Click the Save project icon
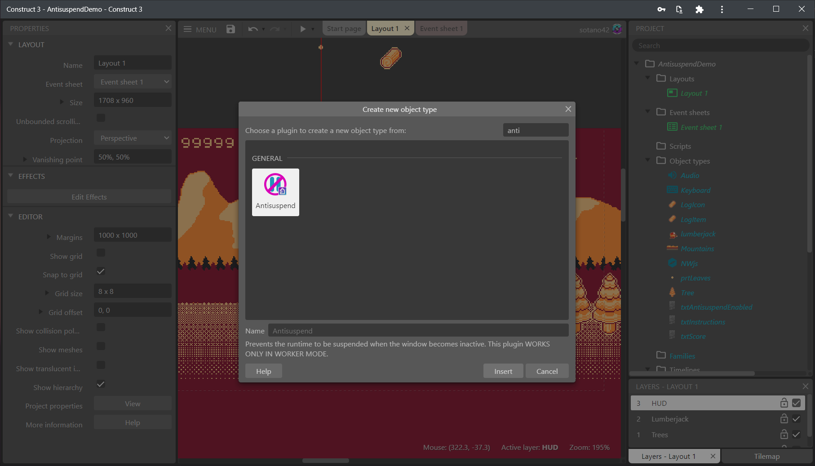The width and height of the screenshot is (815, 466). click(x=230, y=29)
